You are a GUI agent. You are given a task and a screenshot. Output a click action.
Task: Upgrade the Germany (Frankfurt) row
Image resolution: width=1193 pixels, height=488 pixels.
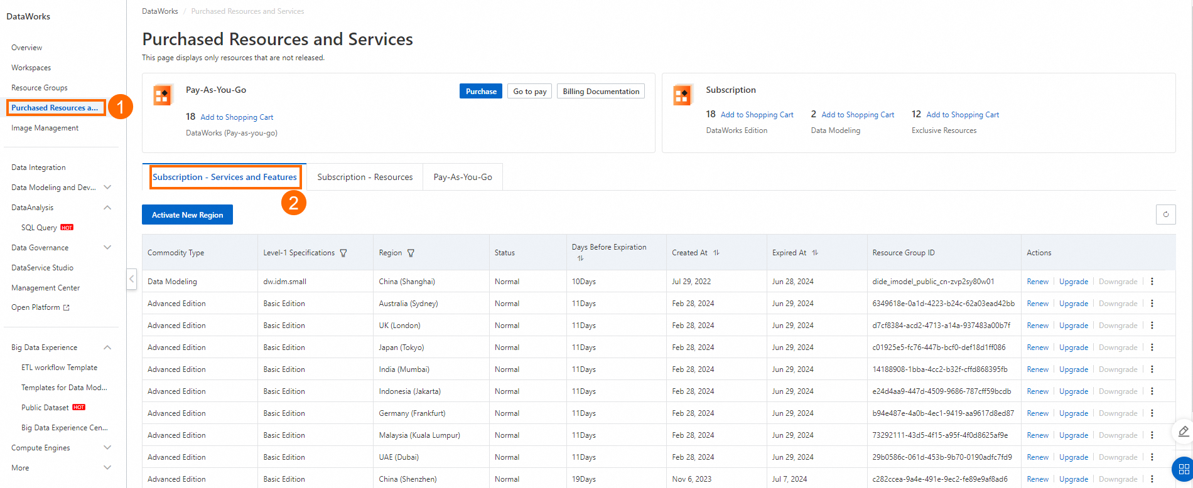[x=1074, y=413]
